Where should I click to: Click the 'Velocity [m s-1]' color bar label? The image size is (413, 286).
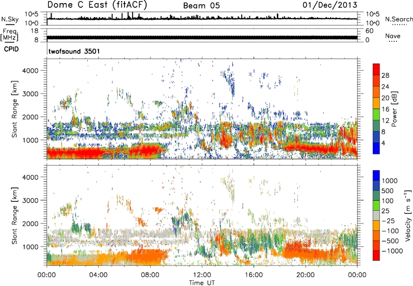pyautogui.click(x=408, y=215)
